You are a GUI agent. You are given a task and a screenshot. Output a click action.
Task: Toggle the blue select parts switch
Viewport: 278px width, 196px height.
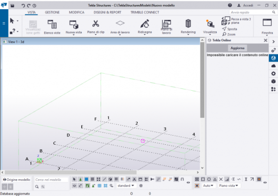point(86,179)
